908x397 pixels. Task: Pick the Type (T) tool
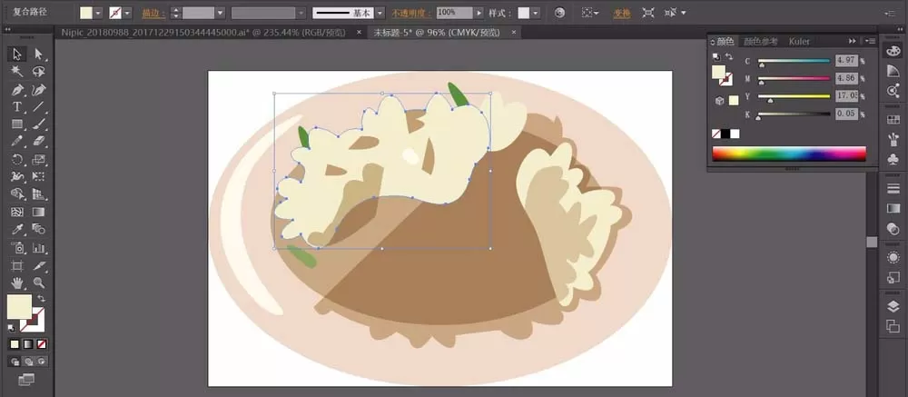click(16, 106)
